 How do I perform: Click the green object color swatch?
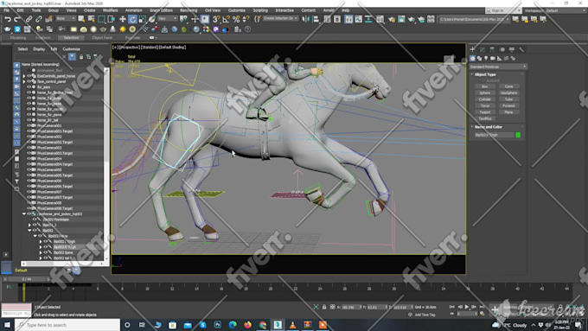point(518,135)
